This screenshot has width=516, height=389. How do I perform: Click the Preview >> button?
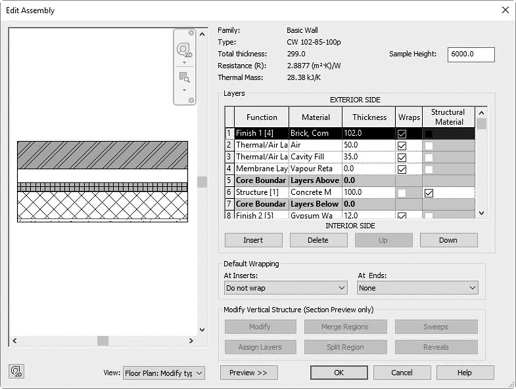pyautogui.click(x=249, y=372)
